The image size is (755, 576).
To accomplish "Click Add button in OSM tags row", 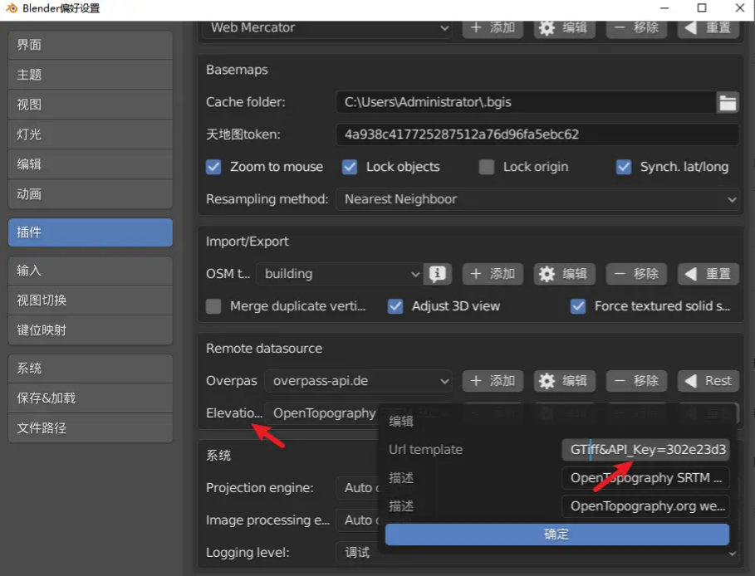I will coord(493,274).
